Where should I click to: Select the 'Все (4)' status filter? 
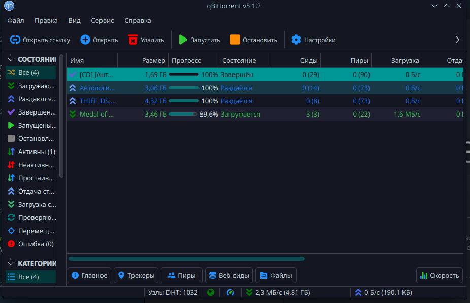[30, 72]
